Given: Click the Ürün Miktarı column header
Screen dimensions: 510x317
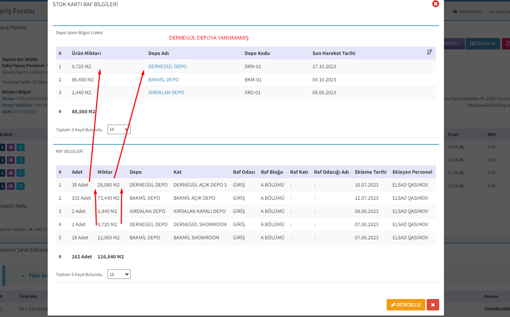Looking at the screenshot, I should pyautogui.click(x=86, y=53).
